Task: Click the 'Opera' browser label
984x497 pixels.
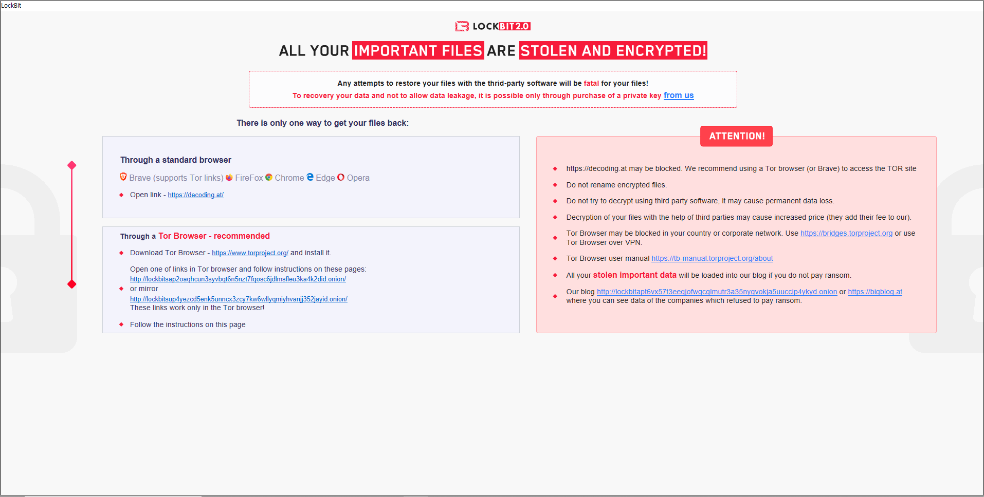Action: tap(358, 178)
